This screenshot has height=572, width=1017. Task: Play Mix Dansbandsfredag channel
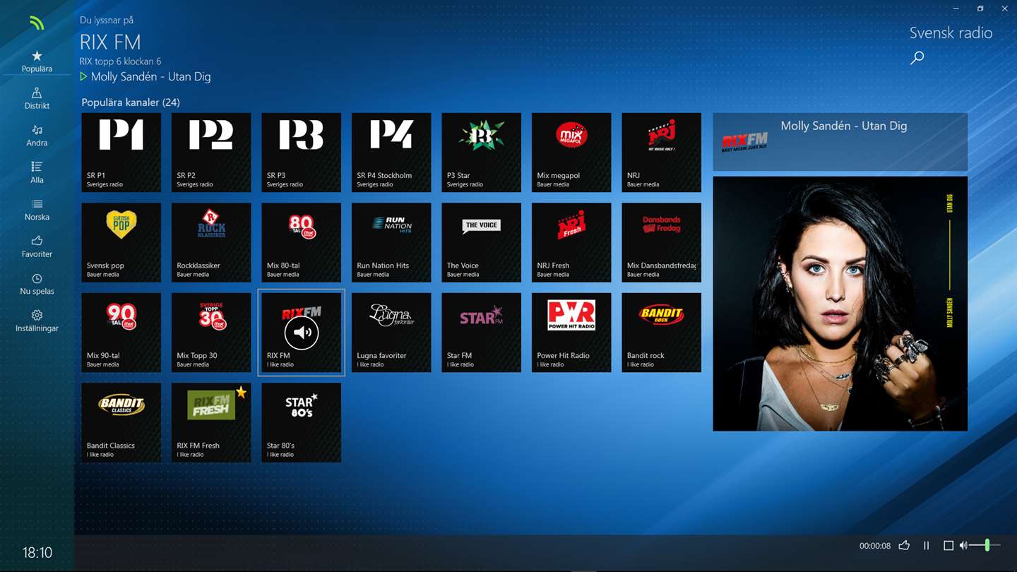coord(661,243)
